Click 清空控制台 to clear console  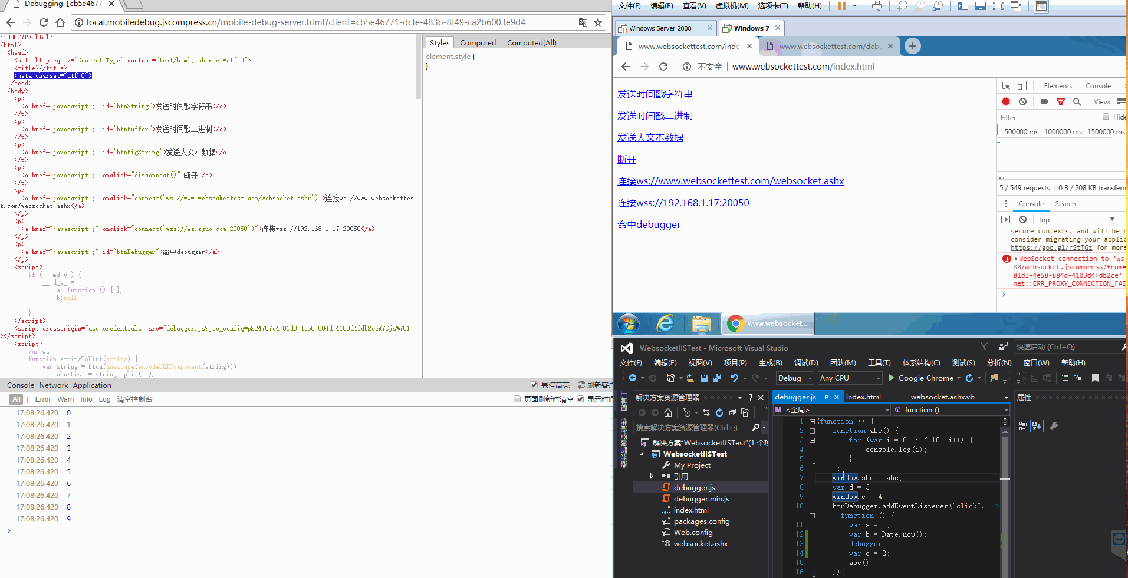pos(134,399)
